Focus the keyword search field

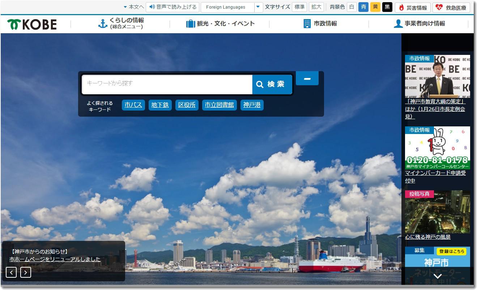[x=167, y=85]
